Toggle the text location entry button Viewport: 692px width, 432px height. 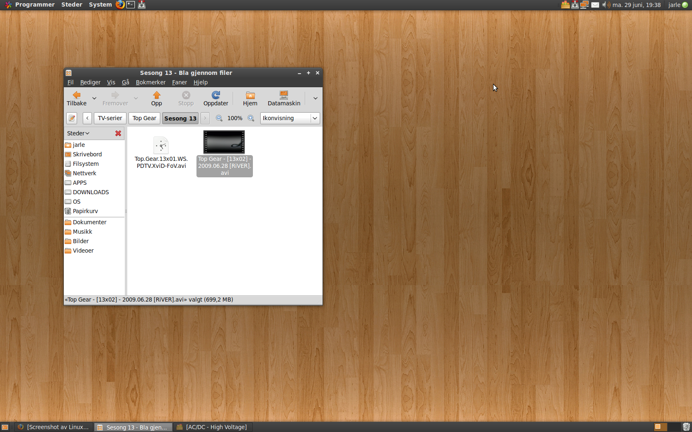[x=72, y=118]
